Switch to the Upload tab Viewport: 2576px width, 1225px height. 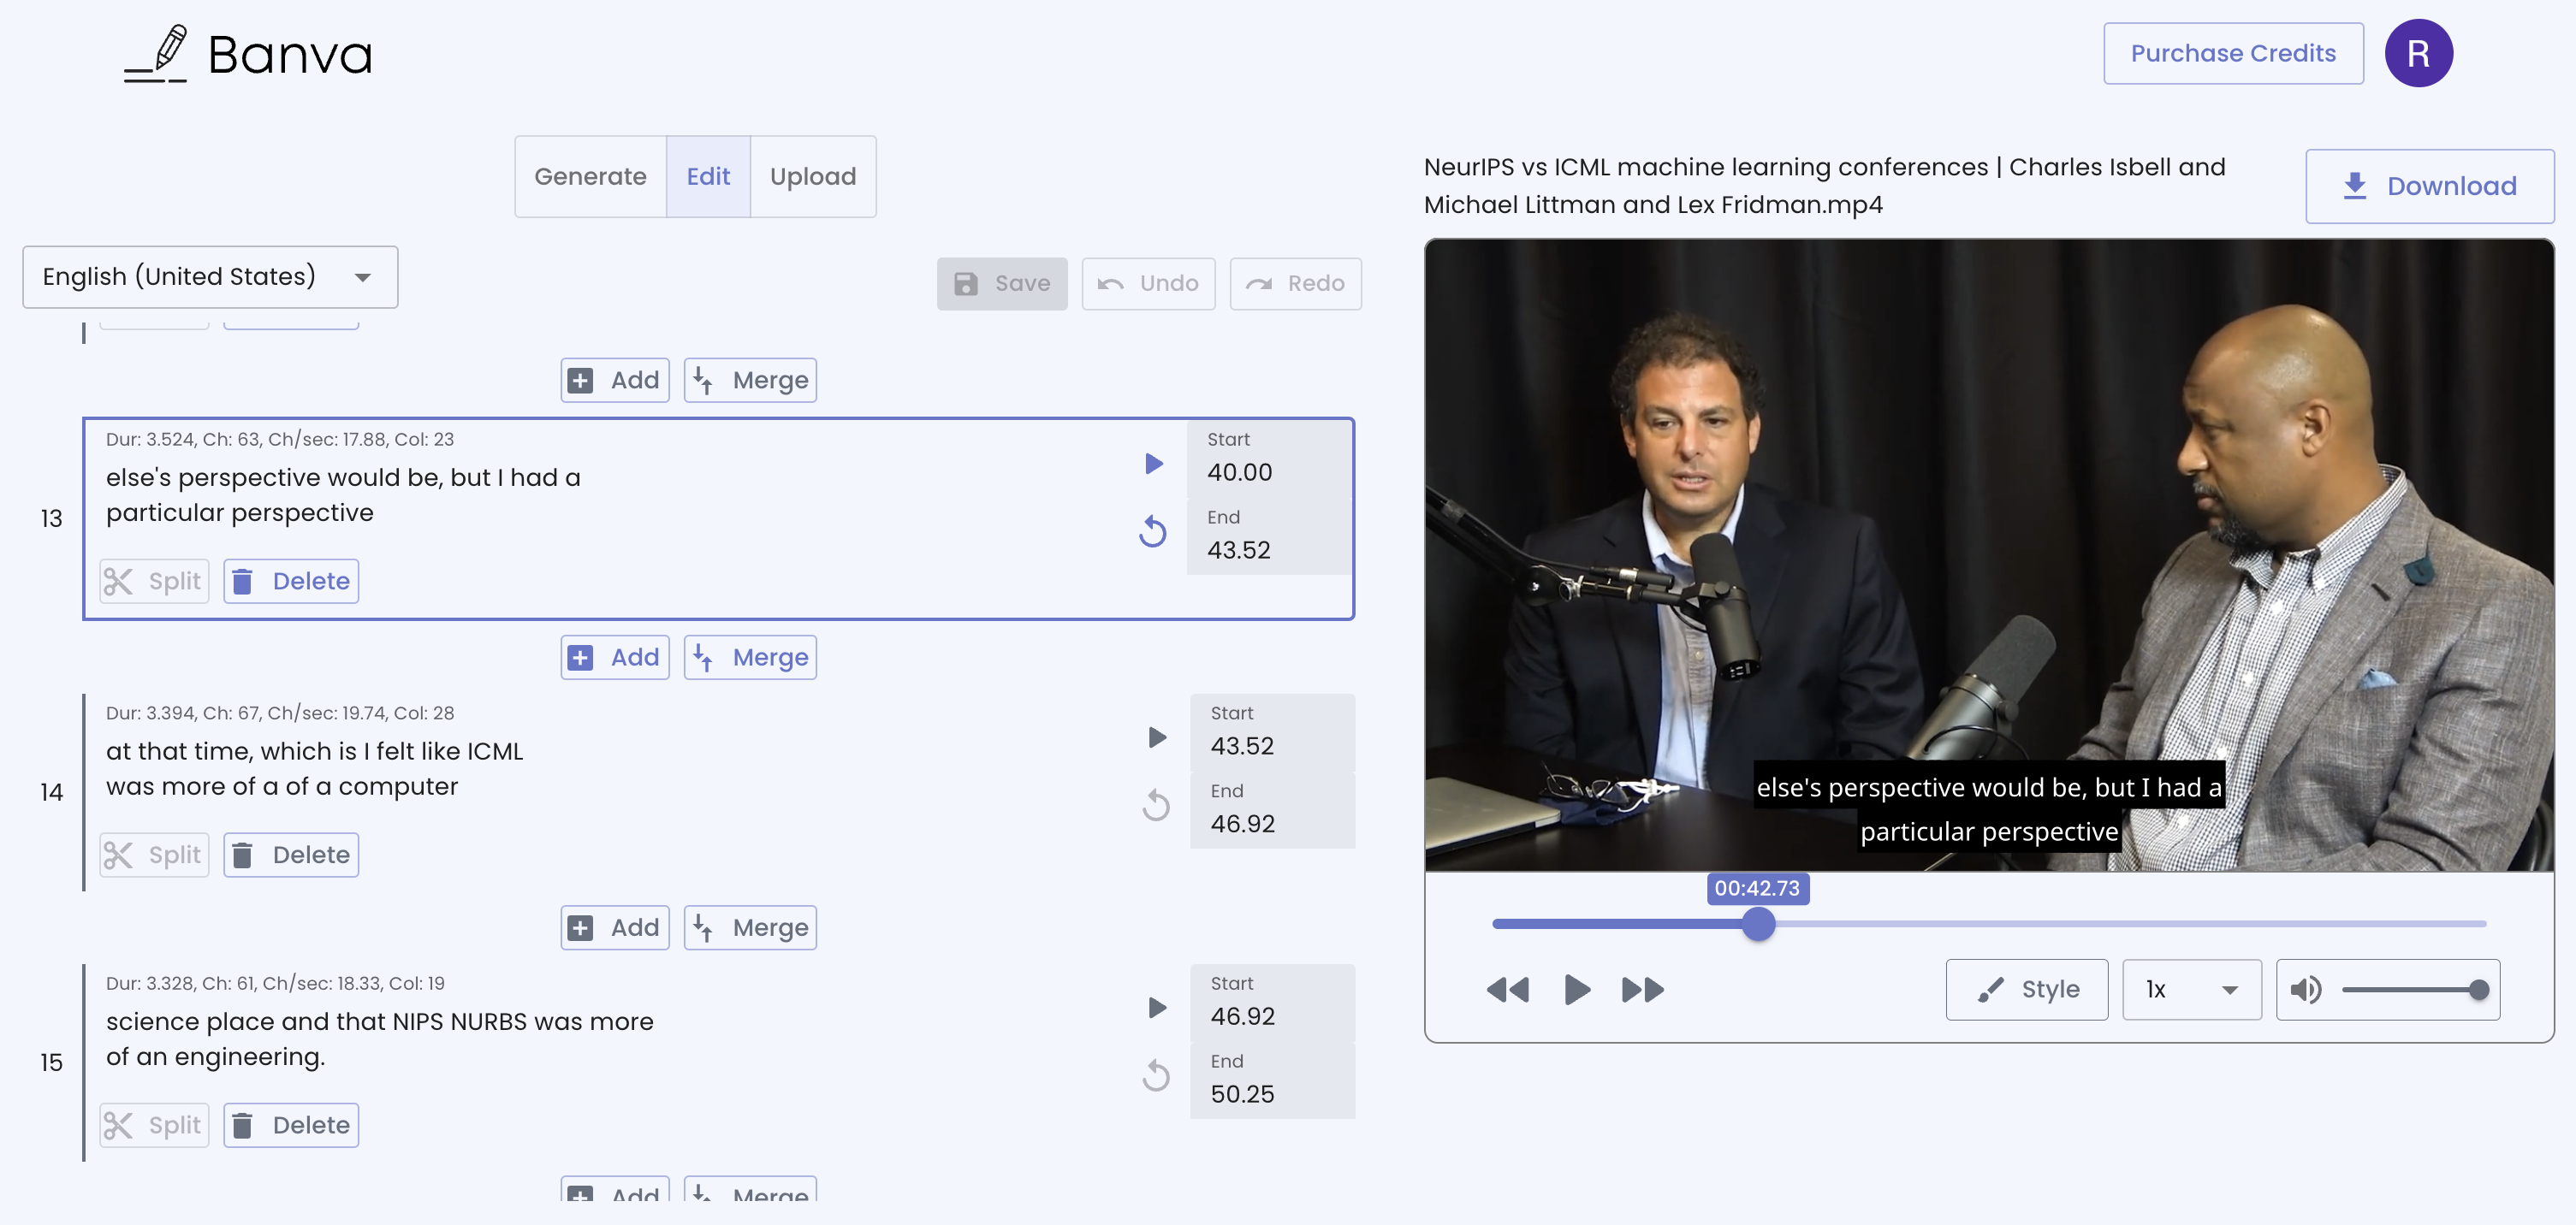(812, 177)
